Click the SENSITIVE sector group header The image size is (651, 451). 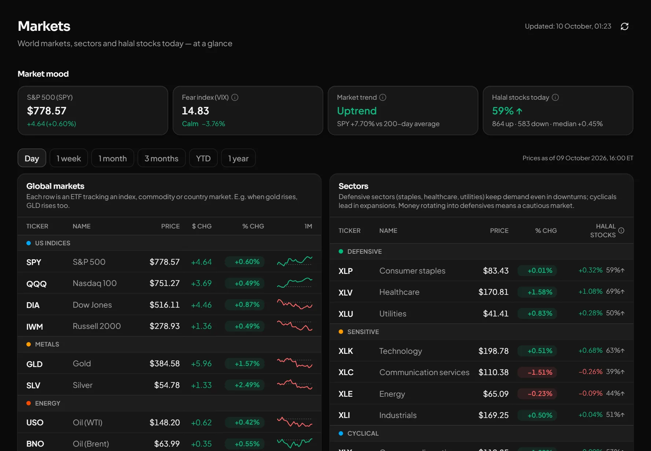(x=482, y=332)
